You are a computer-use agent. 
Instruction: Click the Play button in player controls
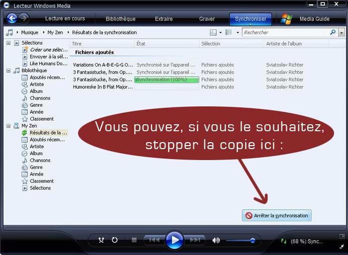pos(174,240)
